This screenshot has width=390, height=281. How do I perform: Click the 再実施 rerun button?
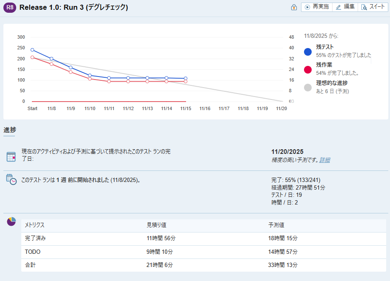click(x=317, y=7)
